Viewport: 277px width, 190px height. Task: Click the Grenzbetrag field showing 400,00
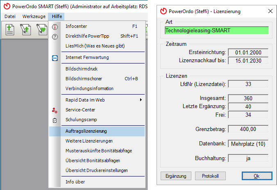click(248, 129)
